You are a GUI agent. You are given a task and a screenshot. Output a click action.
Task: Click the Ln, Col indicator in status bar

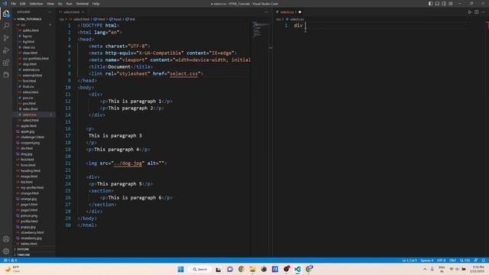point(410,260)
